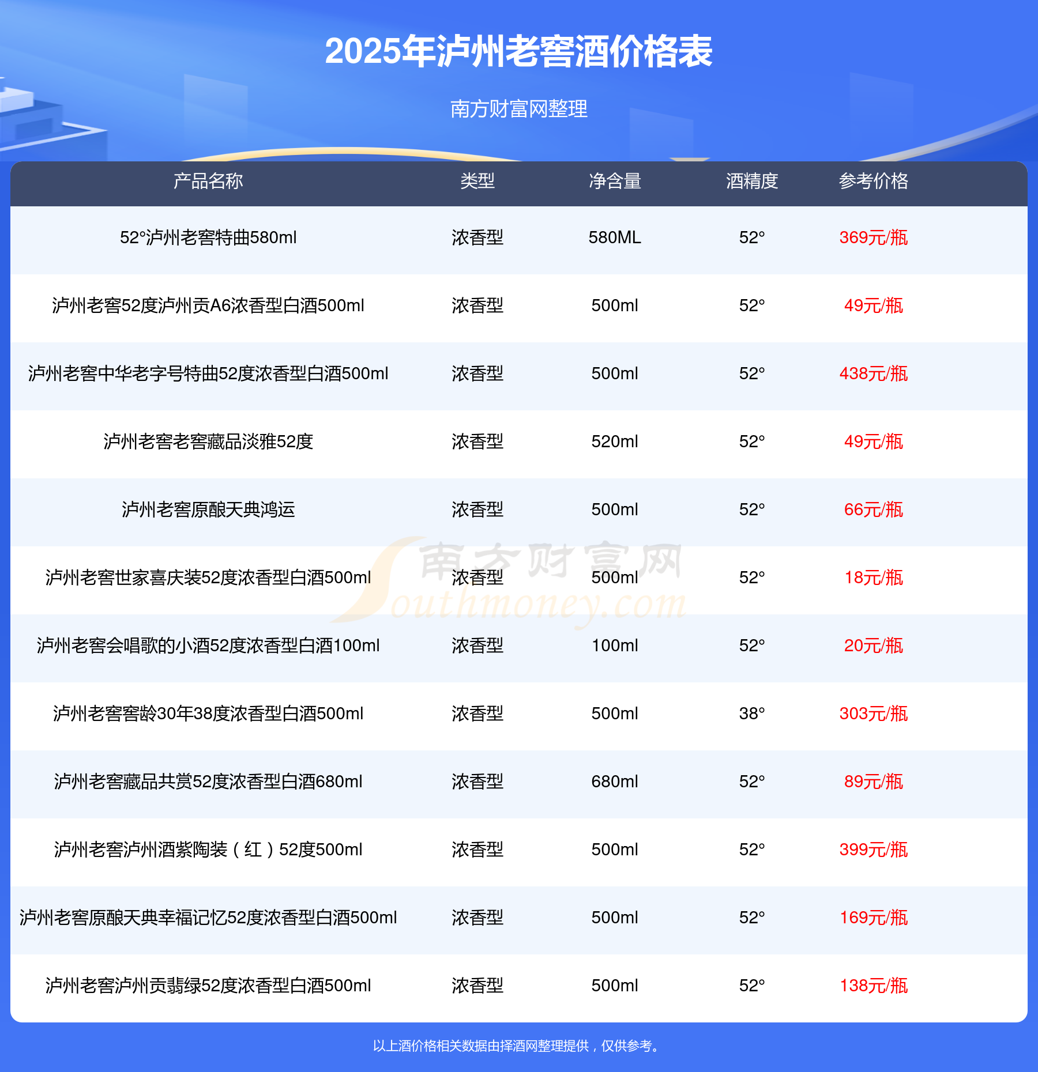Viewport: 1038px width, 1072px height.
Task: Click 浓香型 in the 原酿天典鸿运 row
Action: tap(477, 509)
